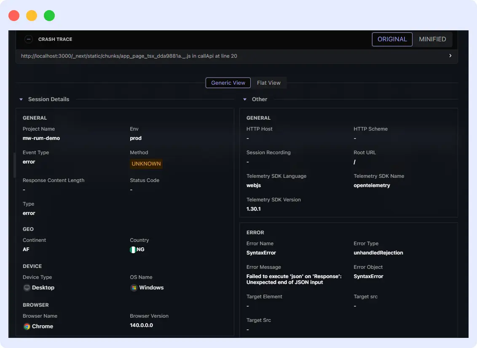This screenshot has height=348, width=477.
Task: Collapse the Other section
Action: pyautogui.click(x=245, y=99)
